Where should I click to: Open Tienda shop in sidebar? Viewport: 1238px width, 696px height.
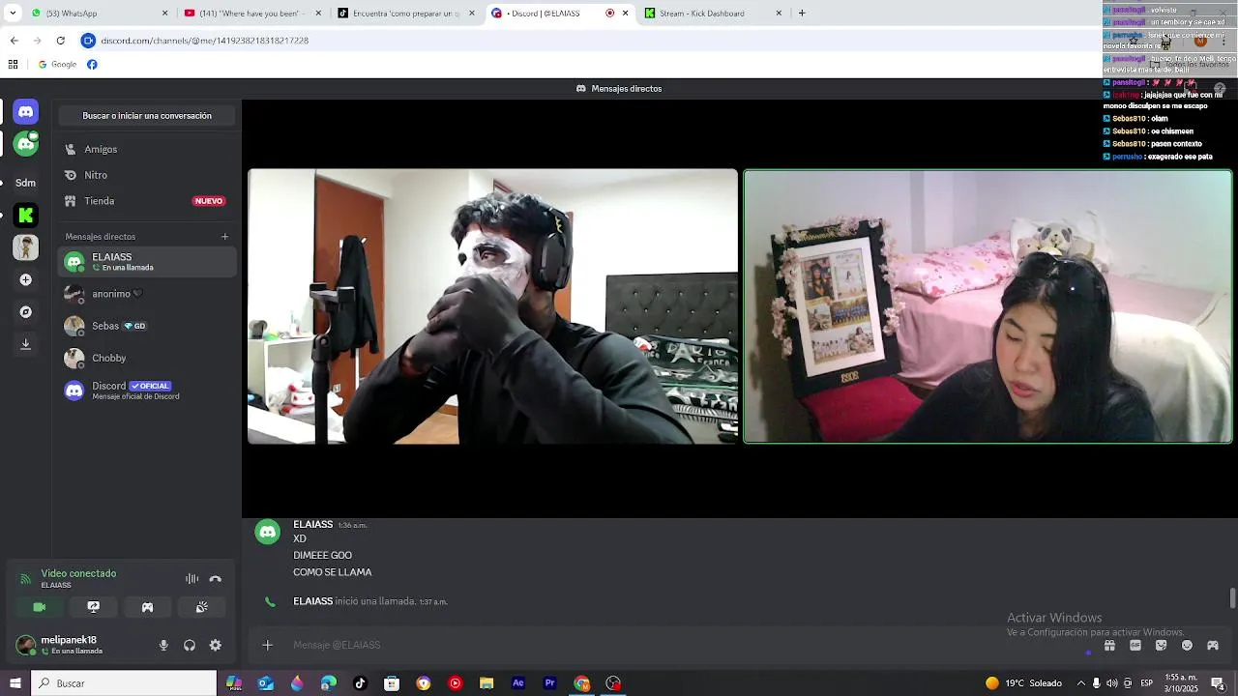tap(147, 201)
